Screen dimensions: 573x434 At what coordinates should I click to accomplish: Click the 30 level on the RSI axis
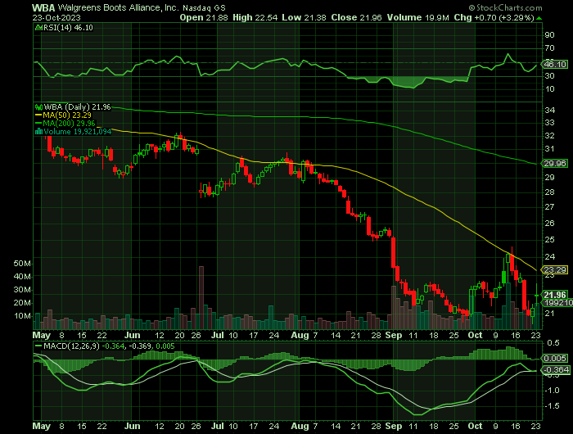(549, 76)
